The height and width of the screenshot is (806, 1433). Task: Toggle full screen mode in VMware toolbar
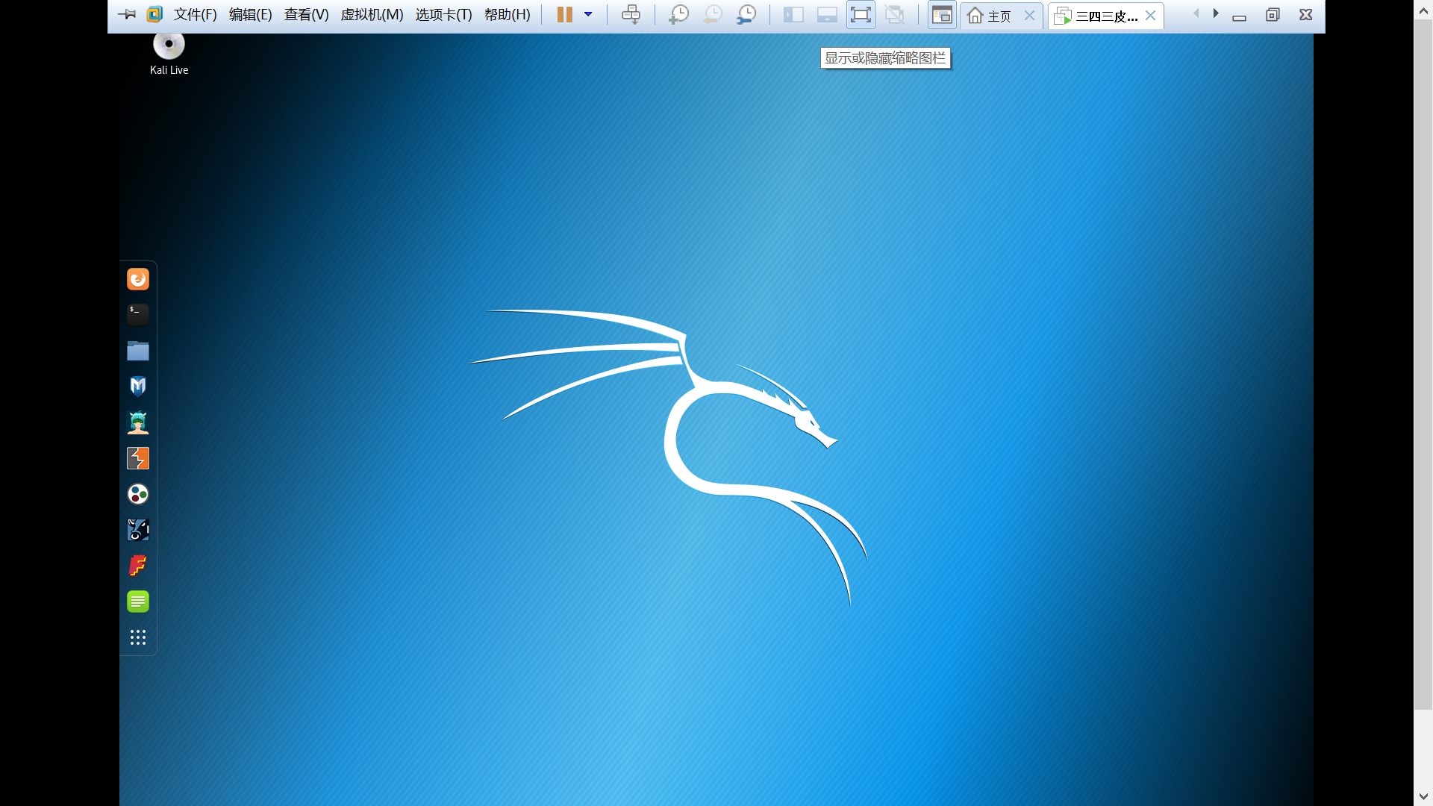click(861, 15)
